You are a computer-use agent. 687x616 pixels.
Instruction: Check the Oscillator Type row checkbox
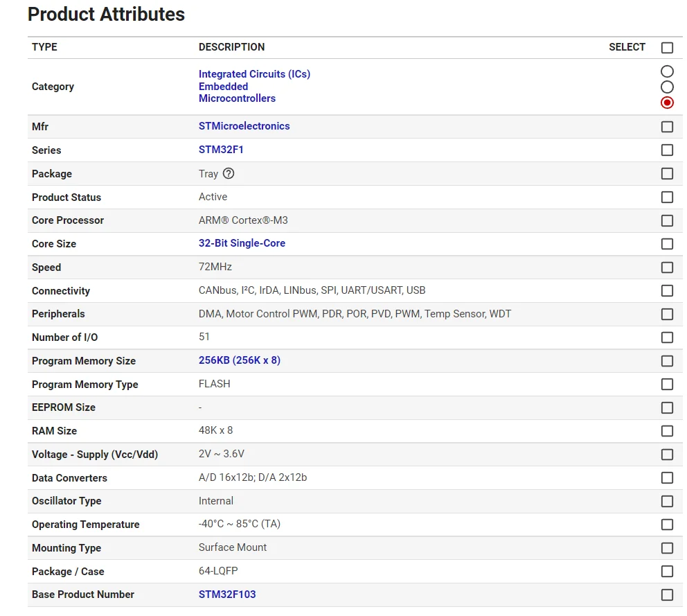pyautogui.click(x=667, y=501)
